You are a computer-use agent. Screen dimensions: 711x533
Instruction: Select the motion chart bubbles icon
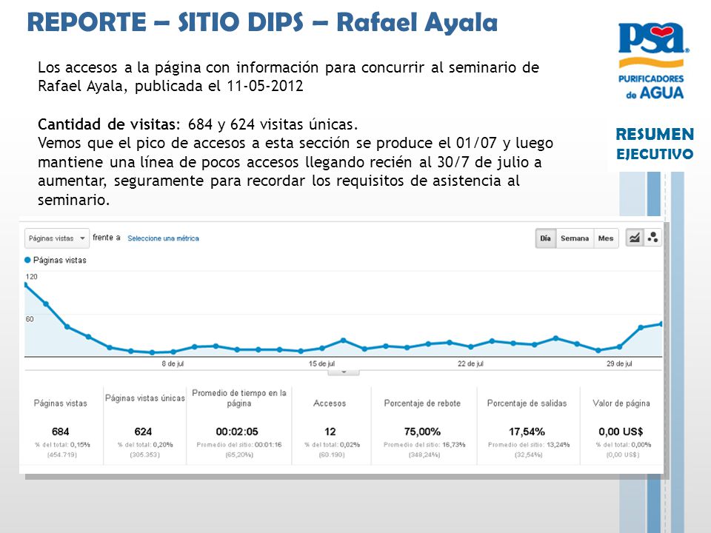653,238
